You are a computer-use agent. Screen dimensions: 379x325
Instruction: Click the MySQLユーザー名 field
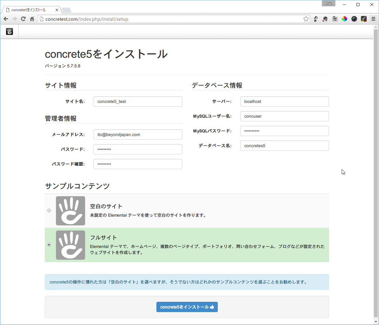285,116
